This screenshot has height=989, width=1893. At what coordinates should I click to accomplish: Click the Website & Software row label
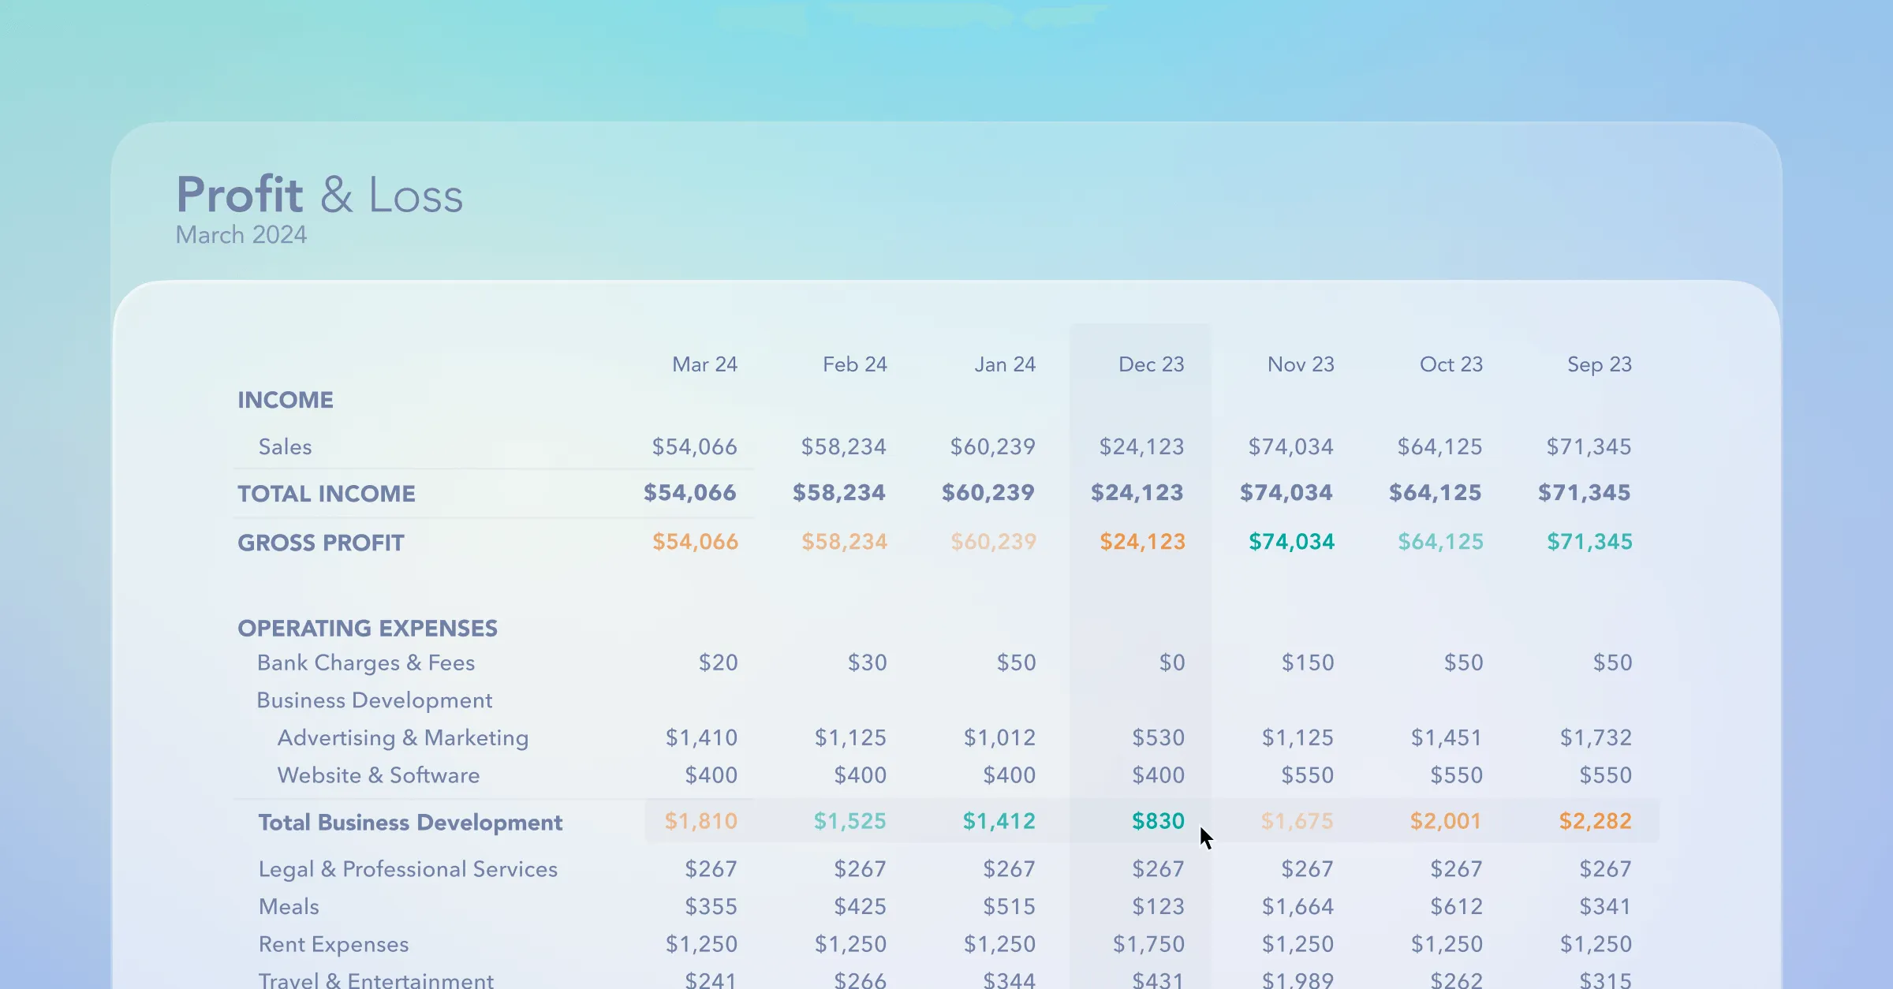pos(378,775)
